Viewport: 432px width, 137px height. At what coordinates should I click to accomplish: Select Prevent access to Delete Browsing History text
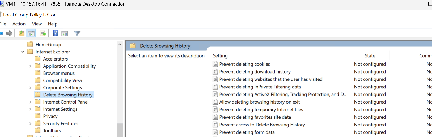(x=262, y=125)
